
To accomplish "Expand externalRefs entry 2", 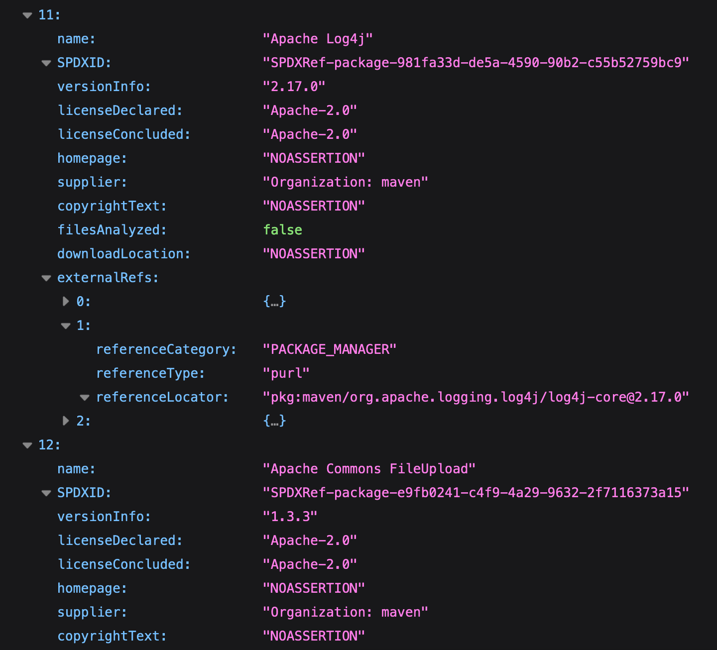I will click(66, 421).
